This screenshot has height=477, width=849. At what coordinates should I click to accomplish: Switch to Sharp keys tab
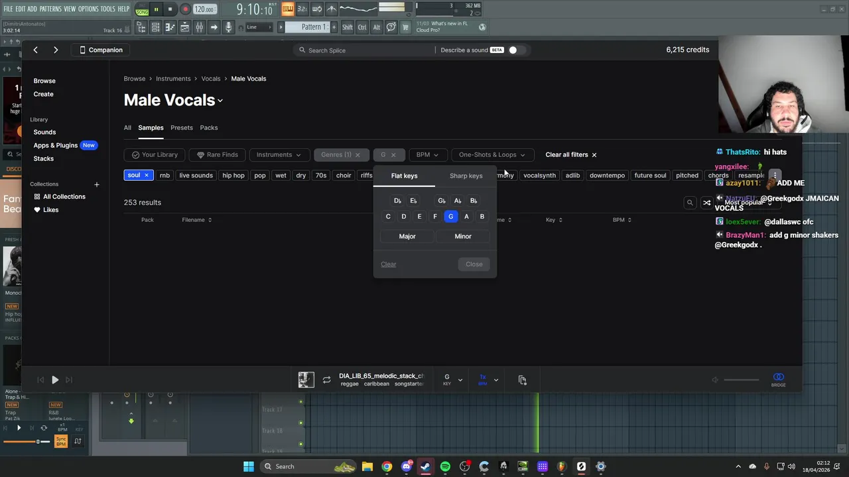pos(466,176)
